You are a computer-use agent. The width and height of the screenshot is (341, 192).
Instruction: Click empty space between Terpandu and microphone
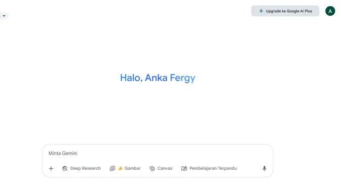click(249, 168)
